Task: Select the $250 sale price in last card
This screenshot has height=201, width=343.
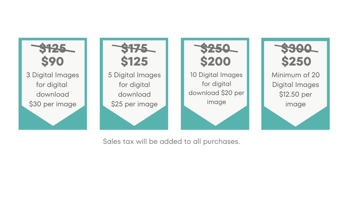Action: [296, 62]
